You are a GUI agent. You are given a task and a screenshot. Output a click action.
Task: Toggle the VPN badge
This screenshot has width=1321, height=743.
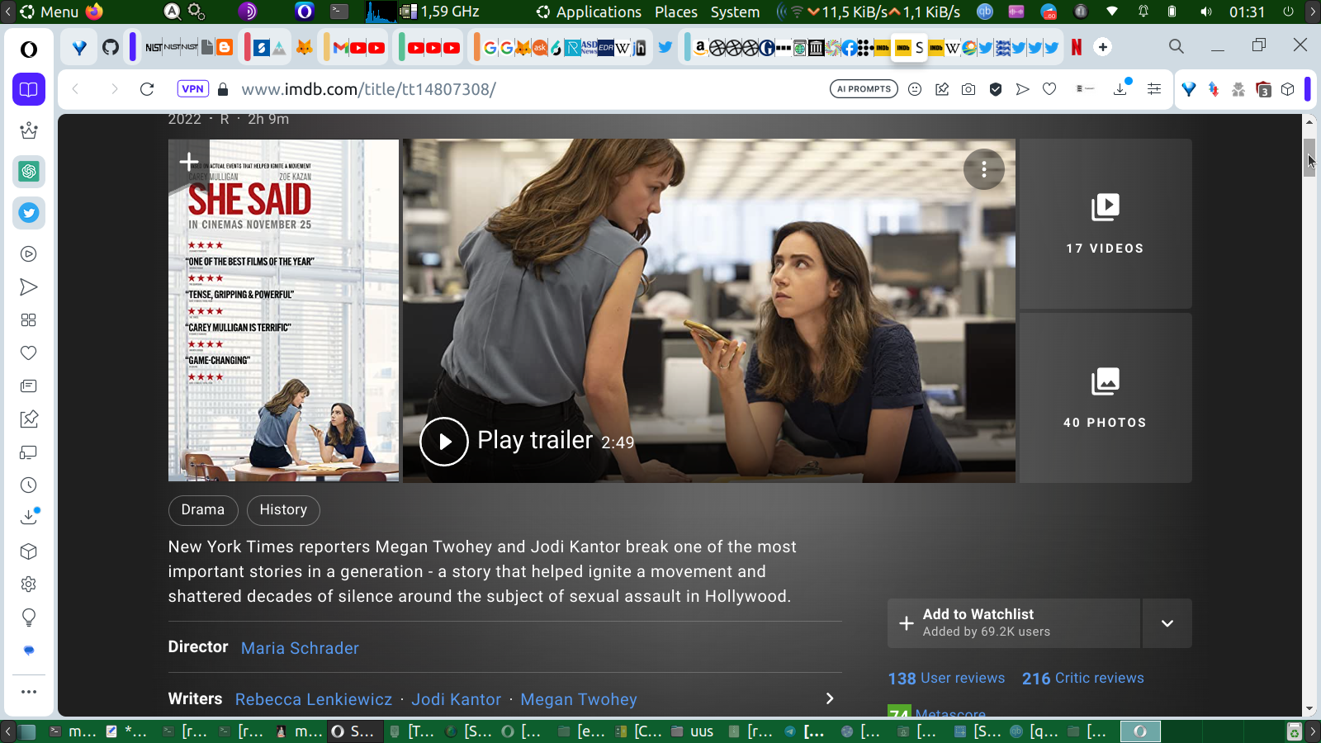(x=192, y=89)
